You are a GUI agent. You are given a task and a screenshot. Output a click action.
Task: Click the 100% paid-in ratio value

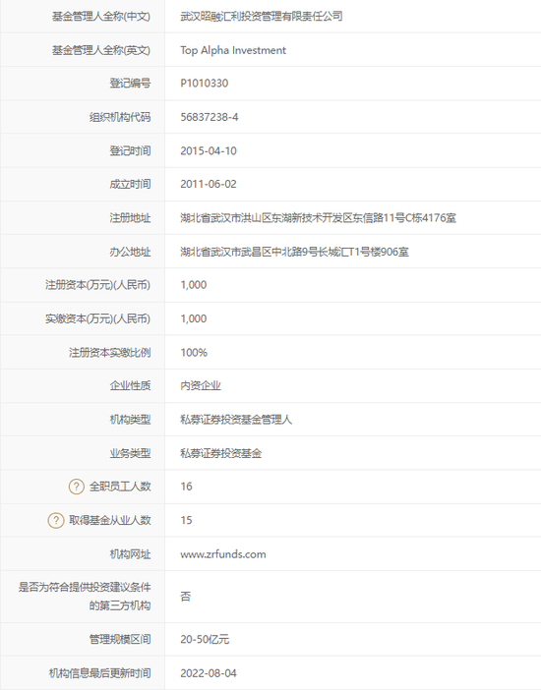click(194, 353)
